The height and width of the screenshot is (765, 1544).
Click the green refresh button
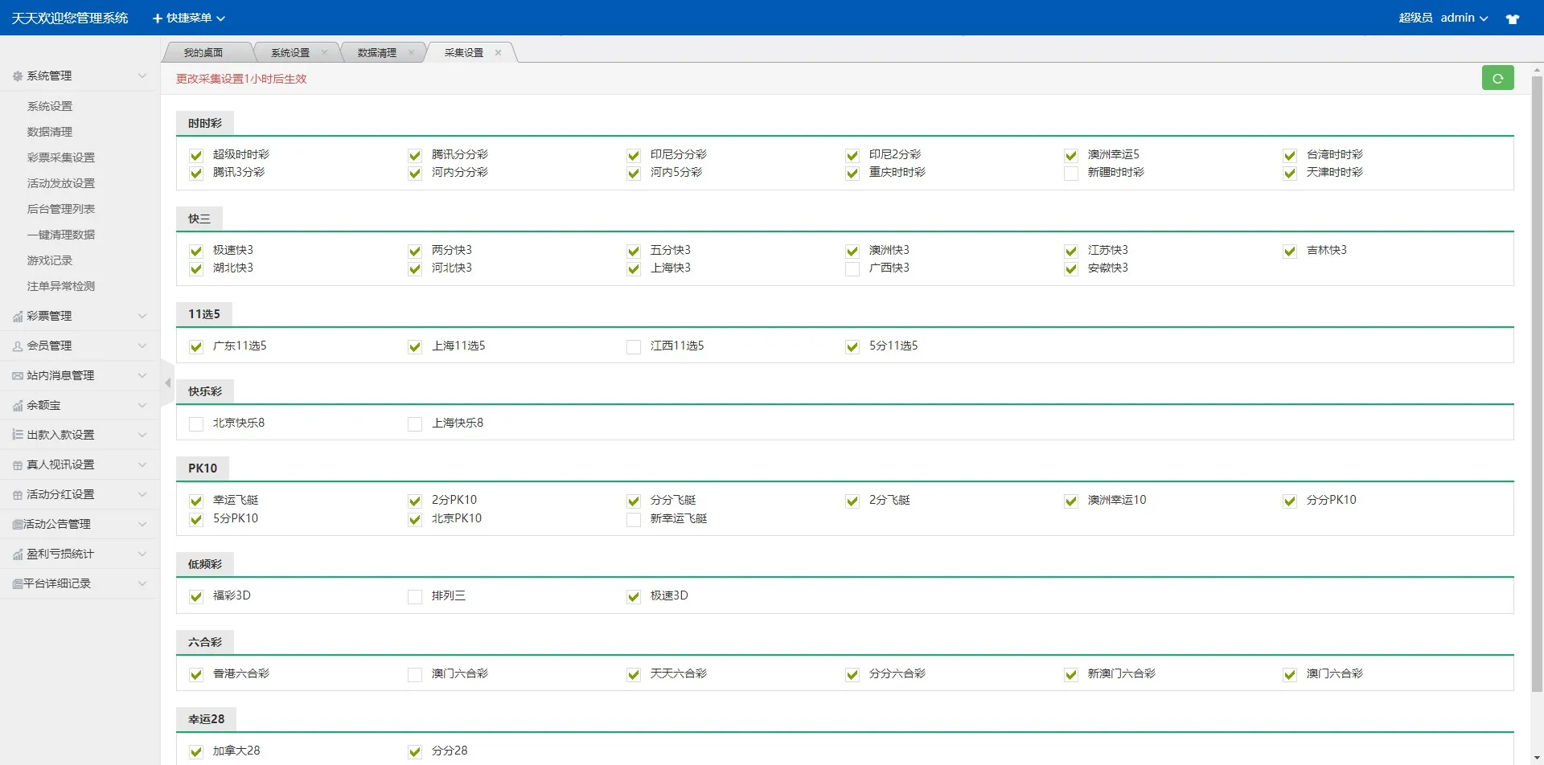tap(1497, 77)
